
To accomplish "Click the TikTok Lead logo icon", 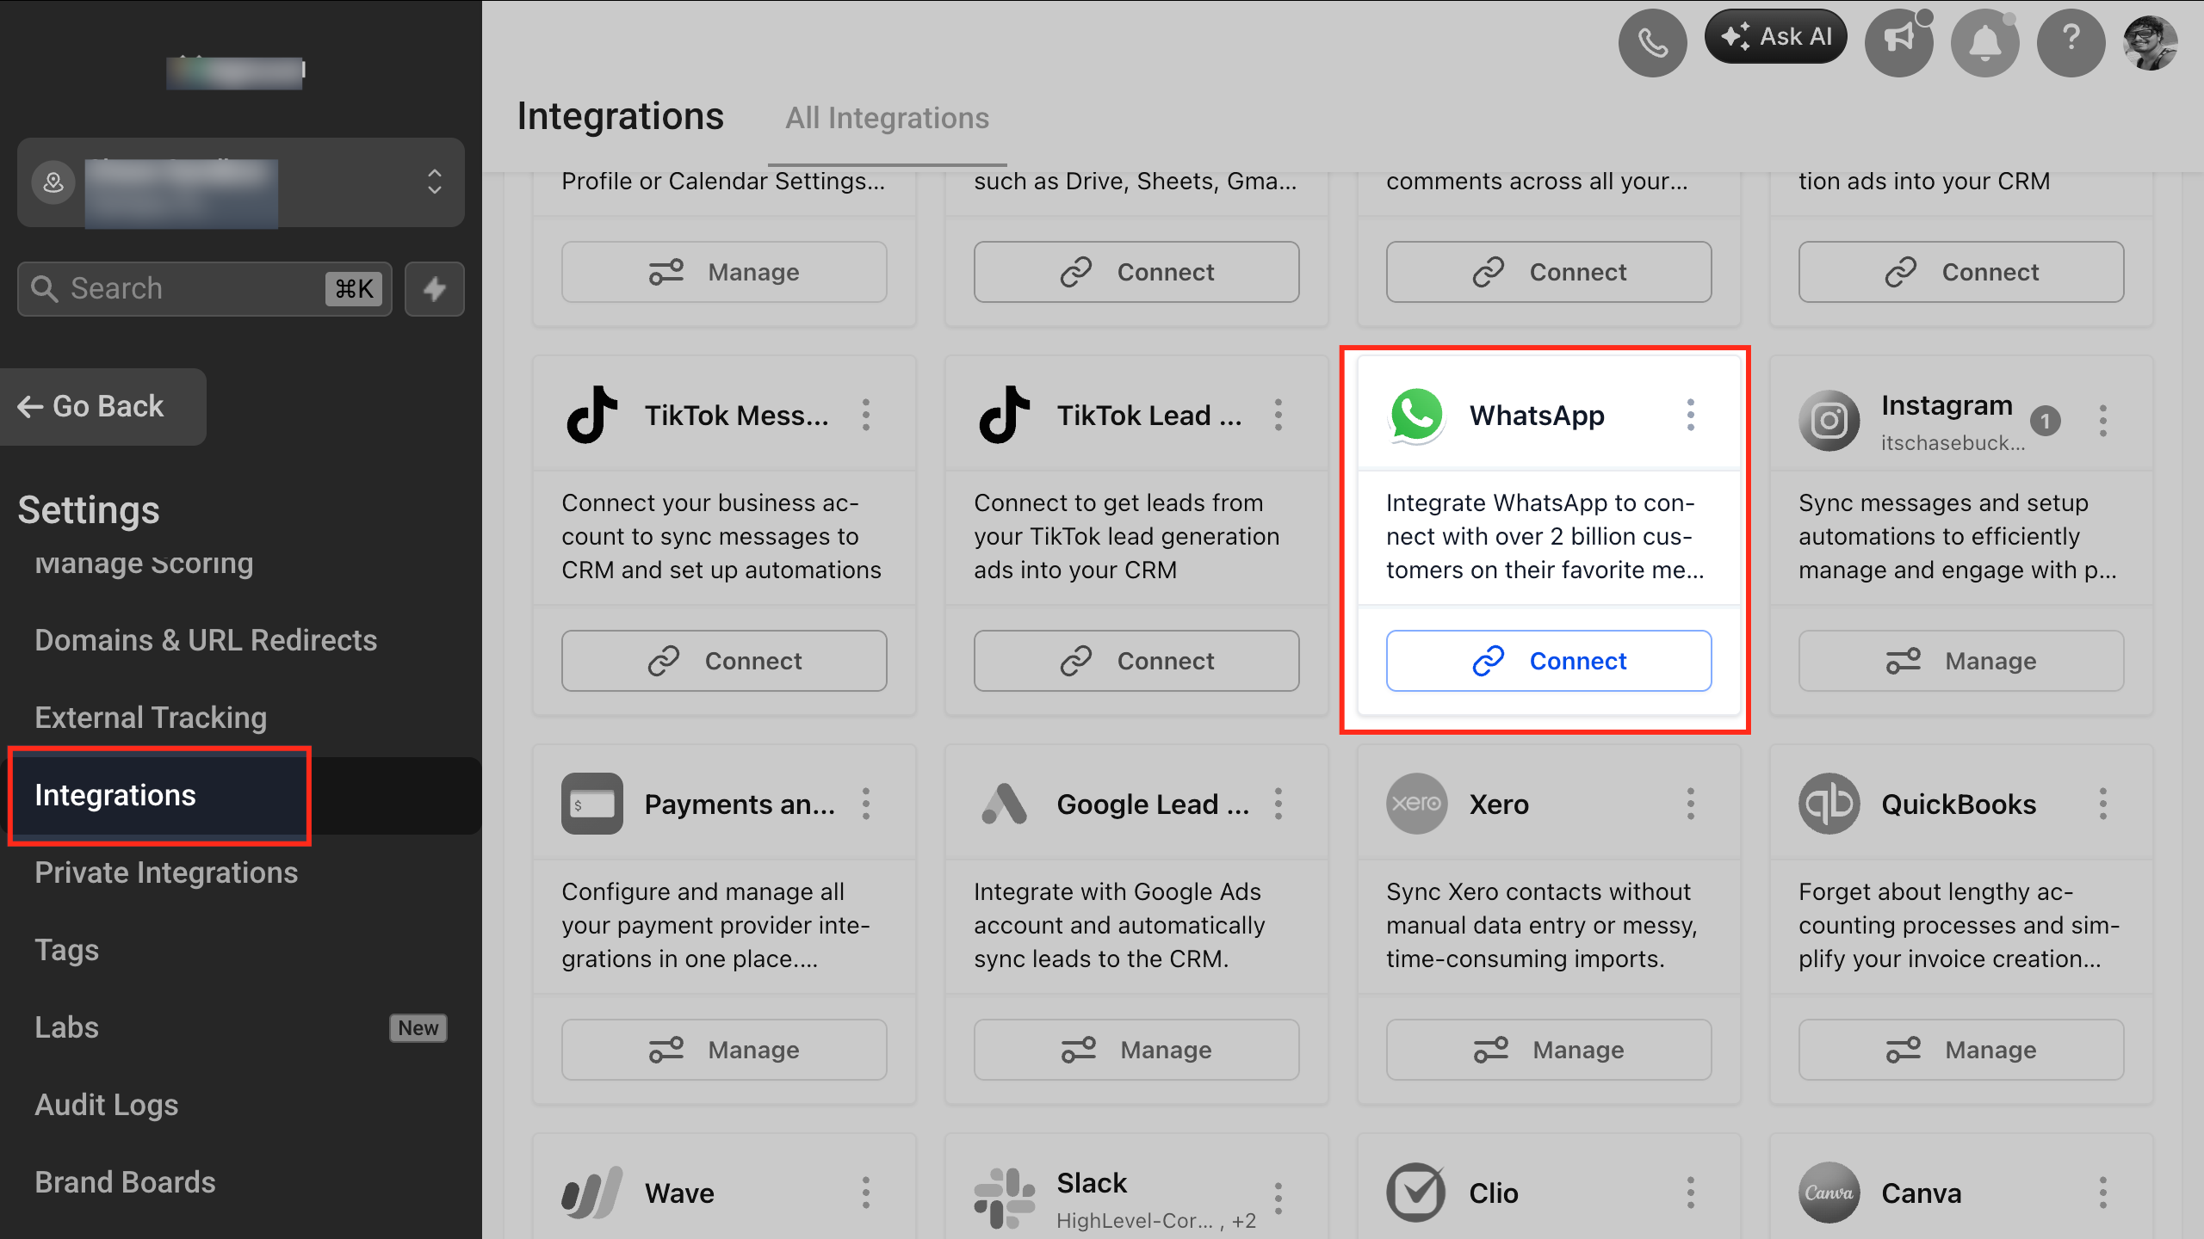I will tap(1005, 415).
